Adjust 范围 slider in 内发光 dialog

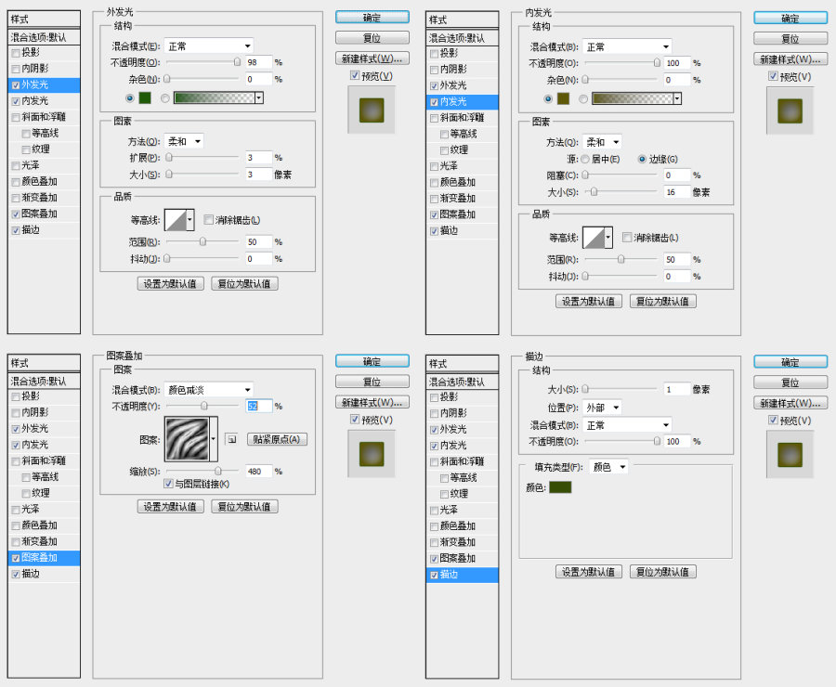(x=621, y=260)
